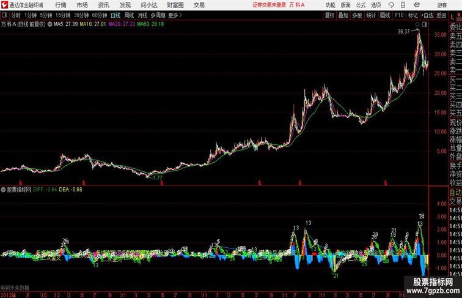This screenshot has height=298, width=462.
Task: Toggle the left sidebar panel icon
Action: [4, 15]
